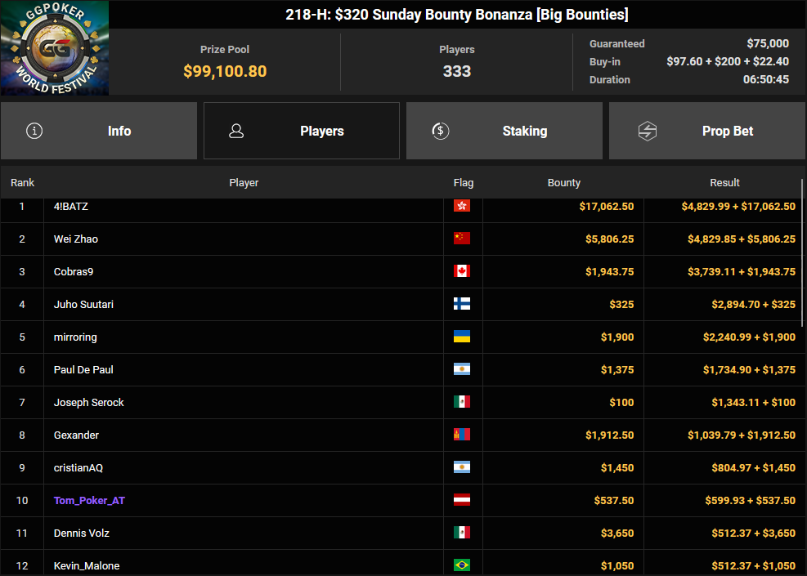
Task: Click the tournament title 218-H Sunday Bounty Bonanza
Action: click(457, 15)
